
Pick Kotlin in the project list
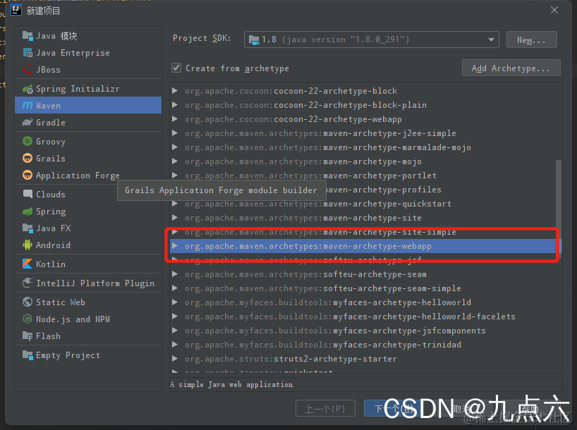point(88,264)
